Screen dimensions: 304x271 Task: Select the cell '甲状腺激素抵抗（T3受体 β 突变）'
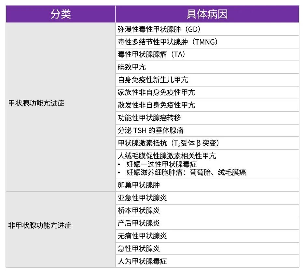click(207, 143)
